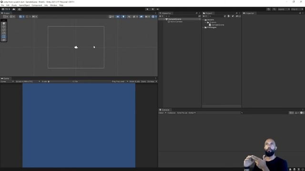Collapse the Assets folder in Project
The image size is (305, 171).
pyautogui.click(x=203, y=20)
